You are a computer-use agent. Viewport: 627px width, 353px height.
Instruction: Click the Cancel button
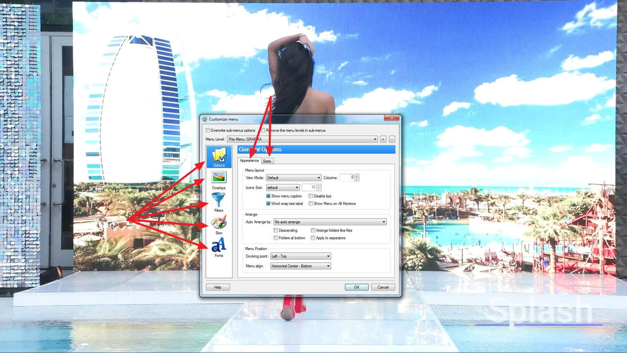pyautogui.click(x=383, y=287)
